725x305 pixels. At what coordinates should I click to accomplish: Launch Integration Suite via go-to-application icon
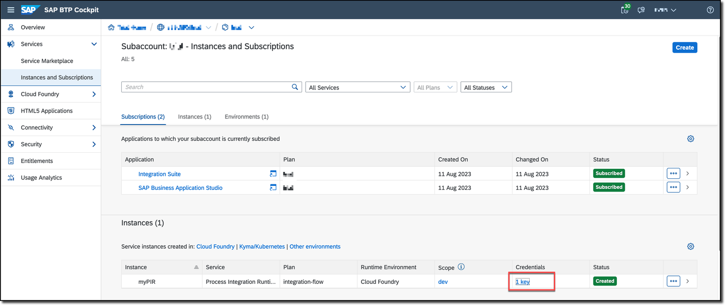(x=273, y=174)
